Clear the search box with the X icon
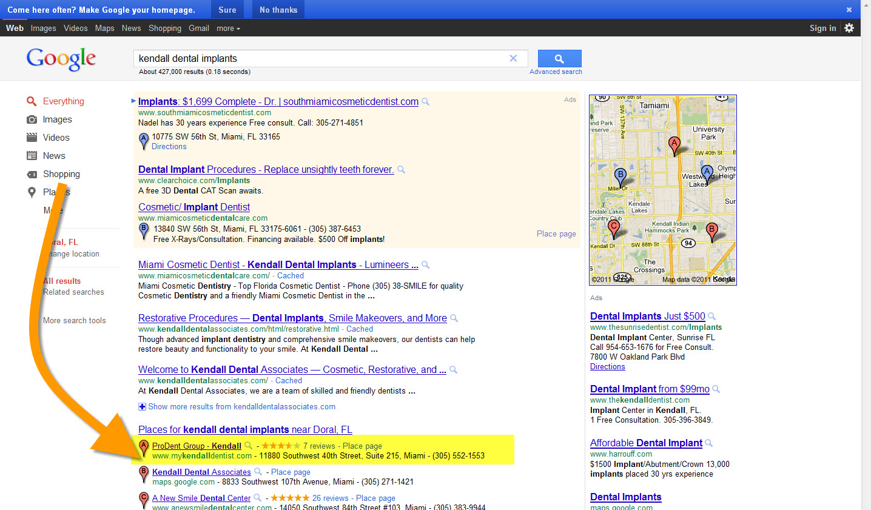This screenshot has width=871, height=510. pyautogui.click(x=513, y=58)
